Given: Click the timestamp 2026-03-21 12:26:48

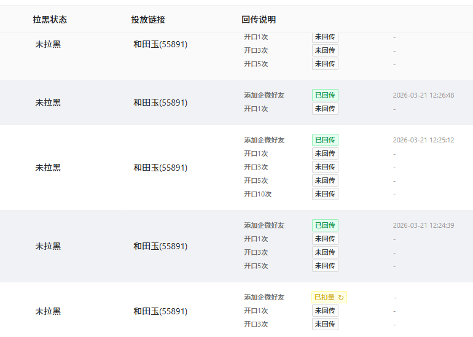Looking at the screenshot, I should pos(423,95).
